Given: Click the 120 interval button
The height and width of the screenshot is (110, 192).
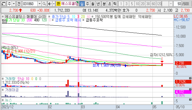Looking at the screenshot, I should [x=159, y=4].
